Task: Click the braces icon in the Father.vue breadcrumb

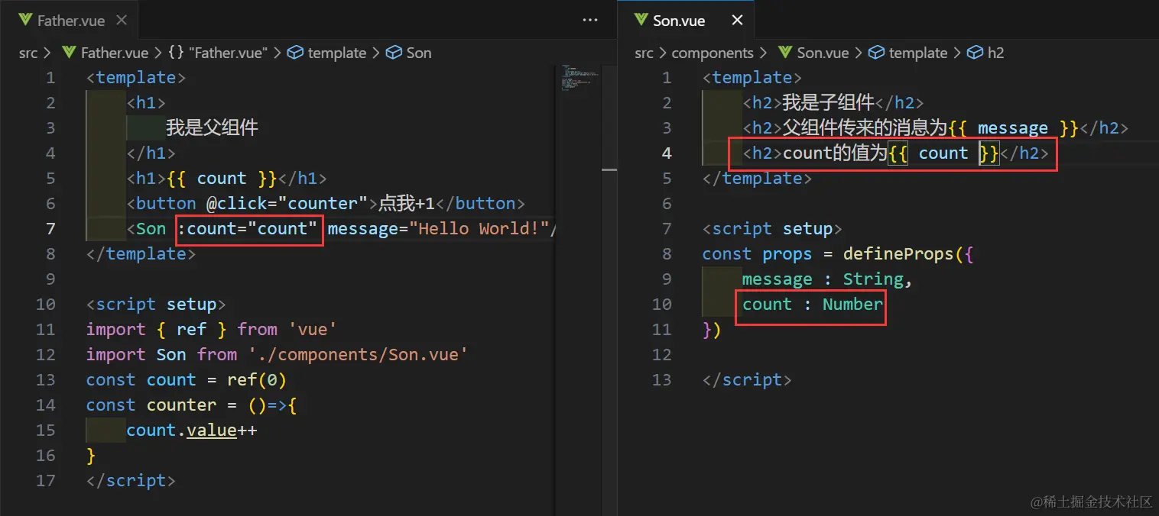Action: coord(176,53)
